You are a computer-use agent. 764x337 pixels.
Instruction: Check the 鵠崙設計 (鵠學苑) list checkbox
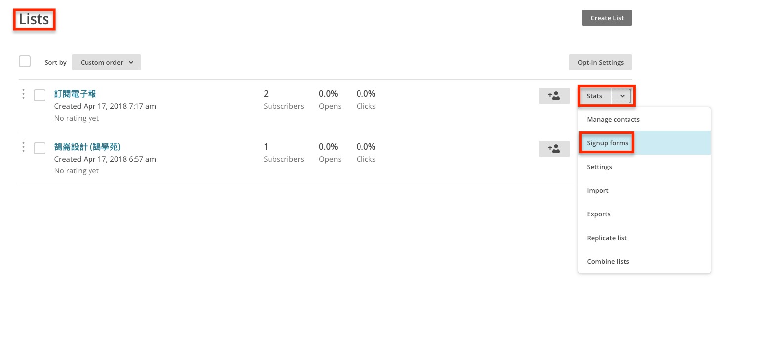(40, 148)
